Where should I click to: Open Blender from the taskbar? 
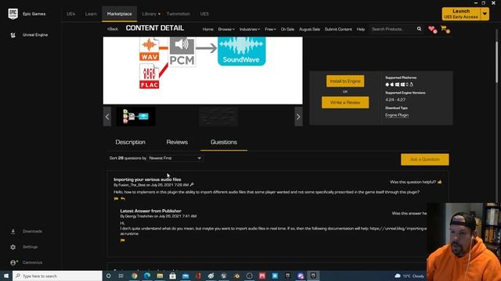point(236,276)
